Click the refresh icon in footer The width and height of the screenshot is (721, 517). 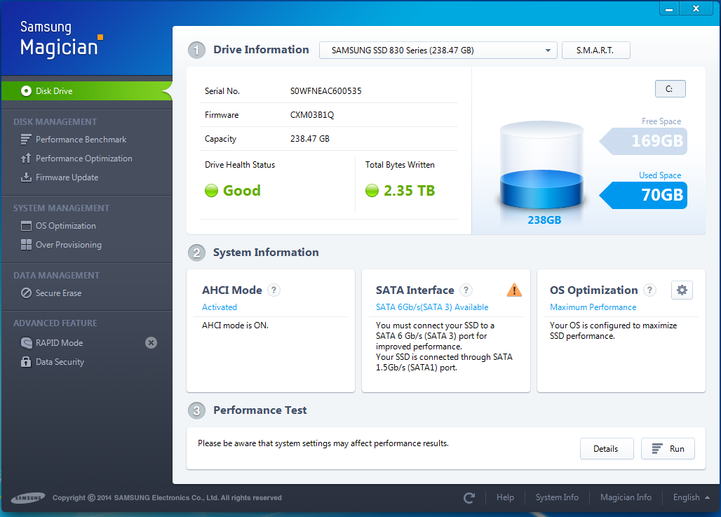[x=469, y=497]
